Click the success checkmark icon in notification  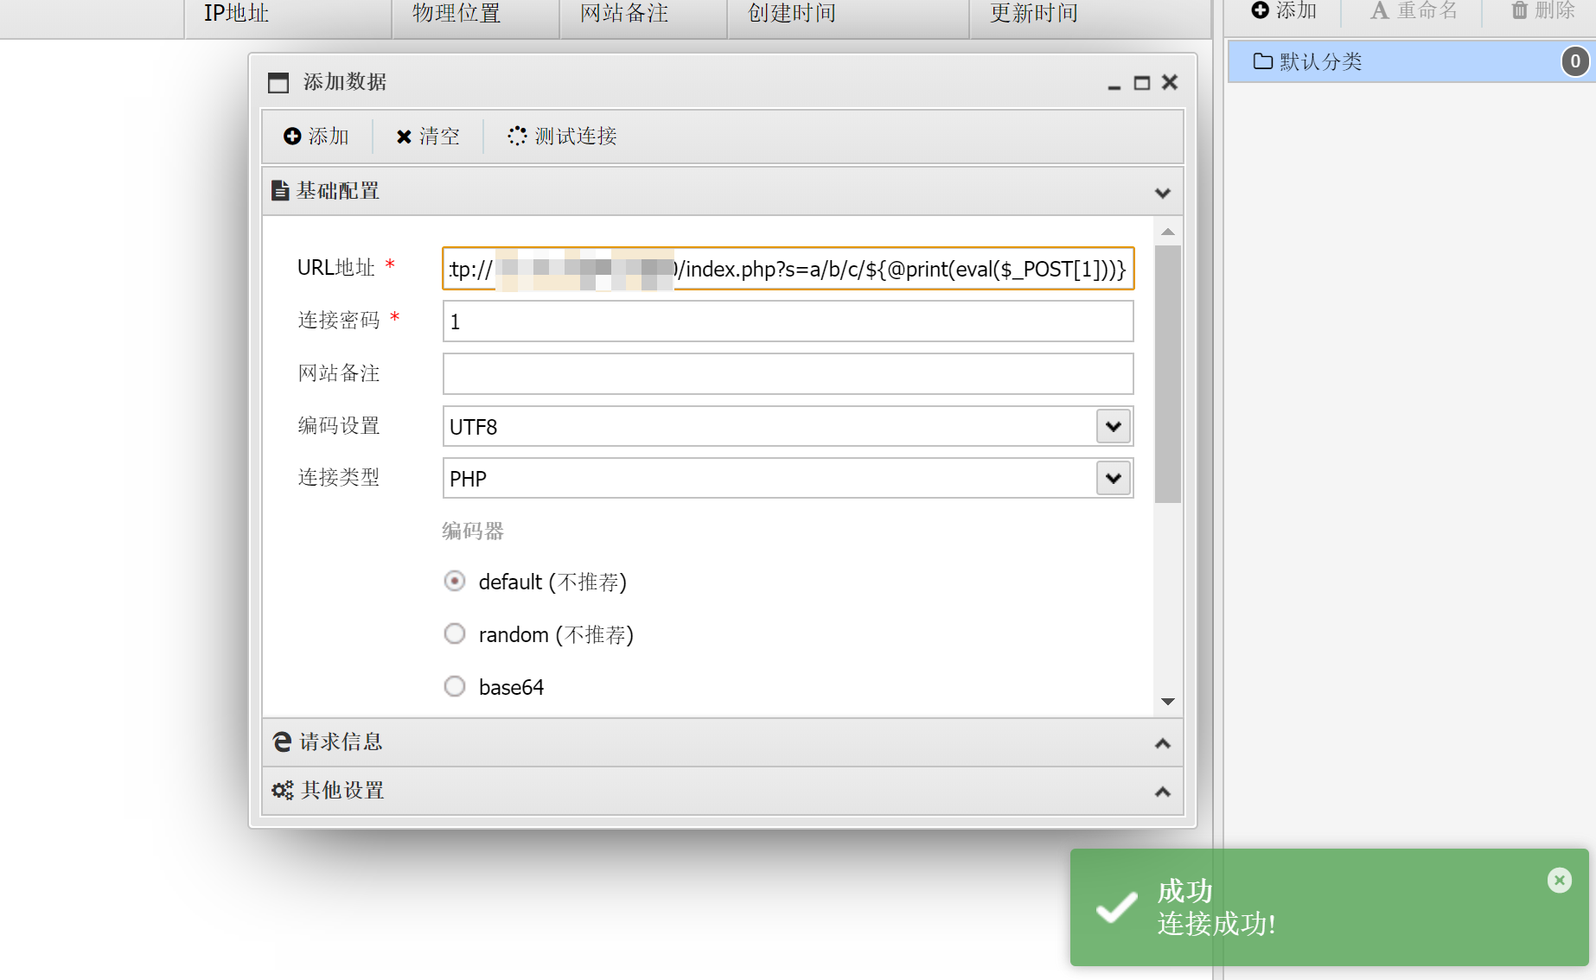[x=1117, y=907]
